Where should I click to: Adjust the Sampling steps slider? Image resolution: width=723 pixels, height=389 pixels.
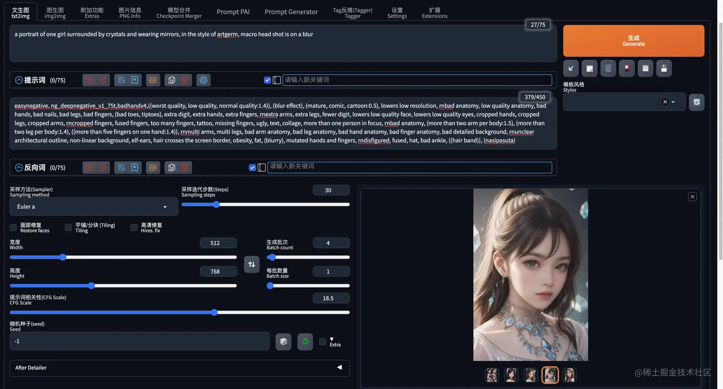pyautogui.click(x=265, y=204)
